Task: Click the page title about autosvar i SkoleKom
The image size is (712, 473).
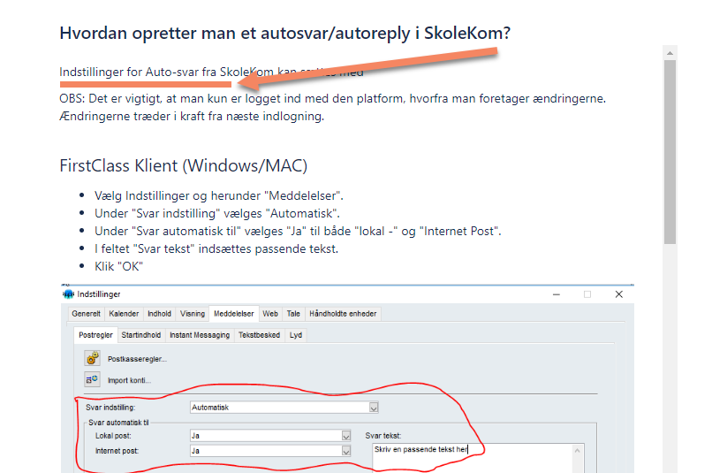Action: click(x=285, y=33)
